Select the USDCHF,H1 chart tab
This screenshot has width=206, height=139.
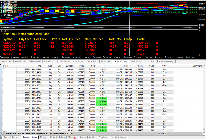64,61
